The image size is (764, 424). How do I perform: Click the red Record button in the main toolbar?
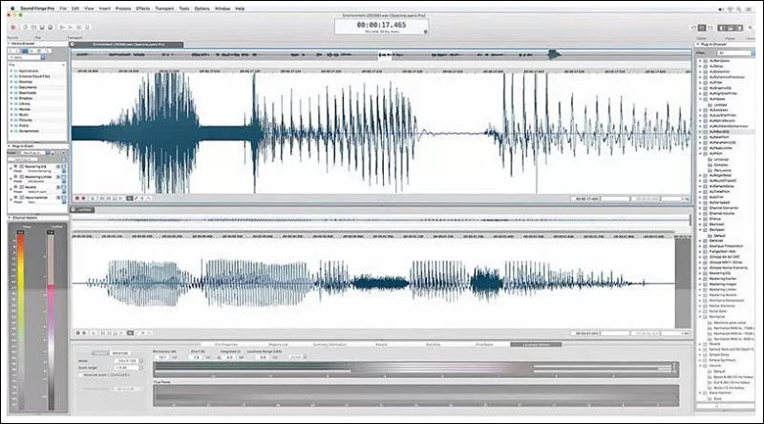coord(13,28)
